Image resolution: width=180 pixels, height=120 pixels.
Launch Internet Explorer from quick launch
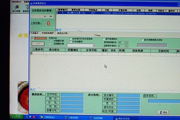tap(27, 117)
